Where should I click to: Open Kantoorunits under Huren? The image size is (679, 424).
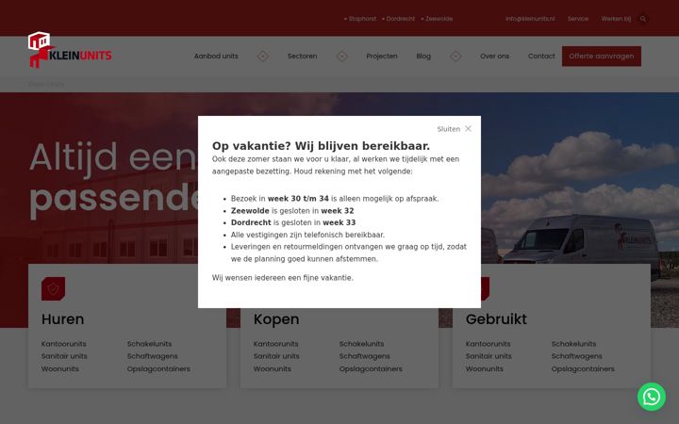64,344
